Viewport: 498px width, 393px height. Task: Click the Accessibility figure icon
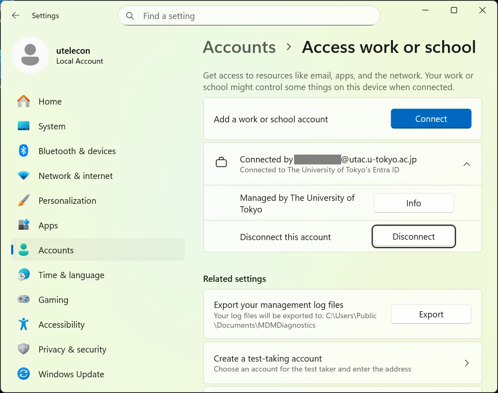pos(24,324)
